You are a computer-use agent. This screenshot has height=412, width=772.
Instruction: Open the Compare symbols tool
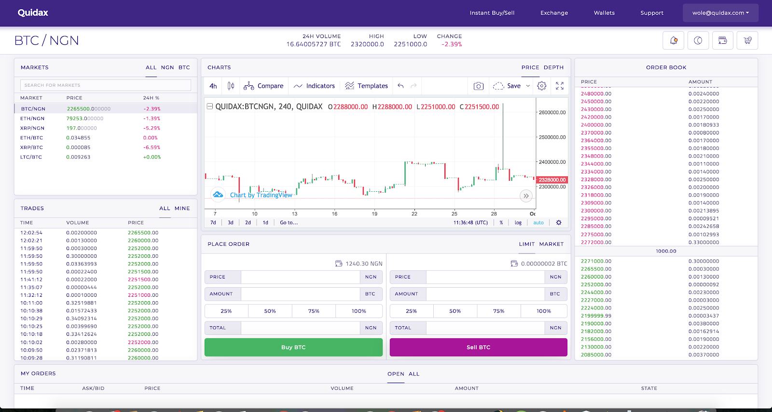pyautogui.click(x=263, y=86)
